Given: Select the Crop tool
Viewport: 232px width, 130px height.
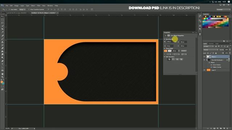Looking at the screenshot, I should click(x=3, y=29).
